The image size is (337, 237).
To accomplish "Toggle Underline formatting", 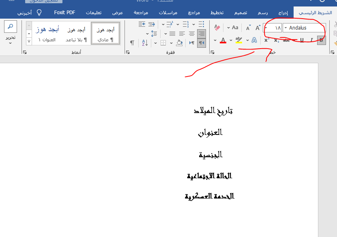I will [302, 40].
